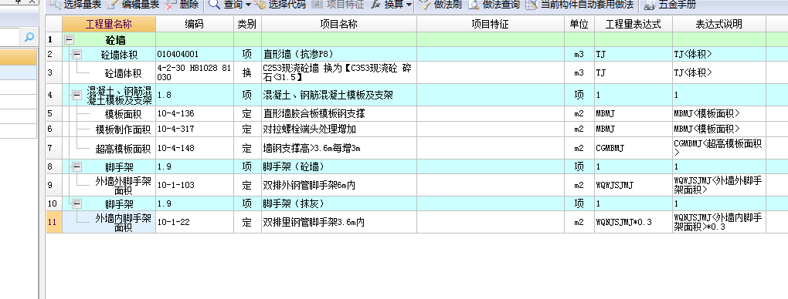The image size is (788, 299).
Task: Select 外墙外脚手架面积 in row 9
Action: 123,185
